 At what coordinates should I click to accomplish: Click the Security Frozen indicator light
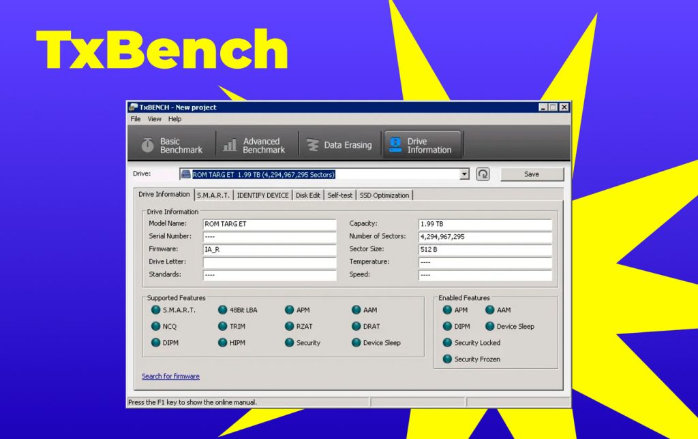click(447, 359)
